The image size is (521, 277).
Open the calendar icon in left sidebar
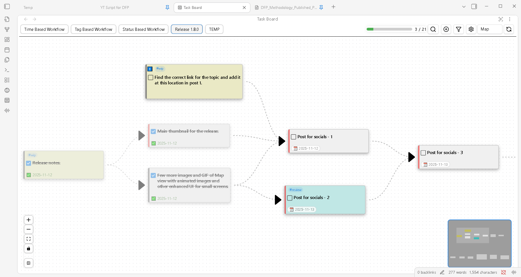[x=7, y=50]
